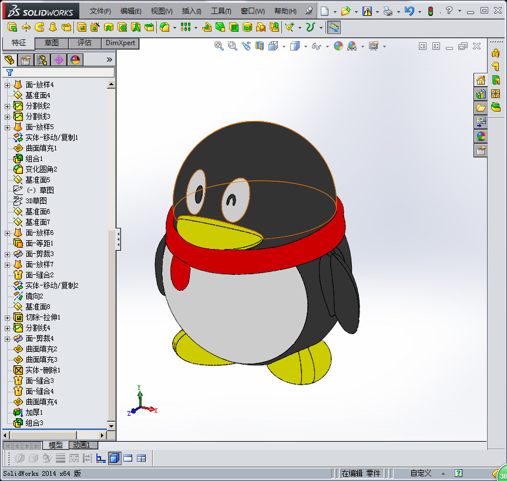Switch to the DimXpert tab
The width and height of the screenshot is (507, 481).
tap(121, 43)
